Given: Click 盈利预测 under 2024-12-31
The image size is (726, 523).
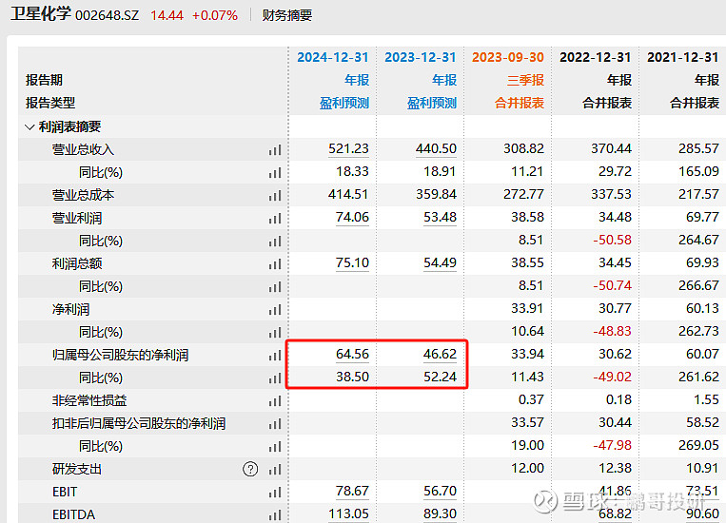Looking at the screenshot, I should tap(344, 103).
